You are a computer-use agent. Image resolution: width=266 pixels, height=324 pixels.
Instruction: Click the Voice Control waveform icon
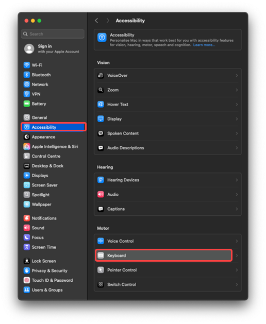(x=101, y=241)
